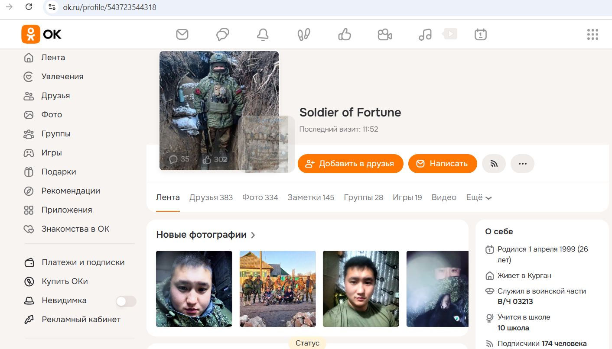Expand the Ещё dropdown
The height and width of the screenshot is (349, 612).
coord(479,197)
